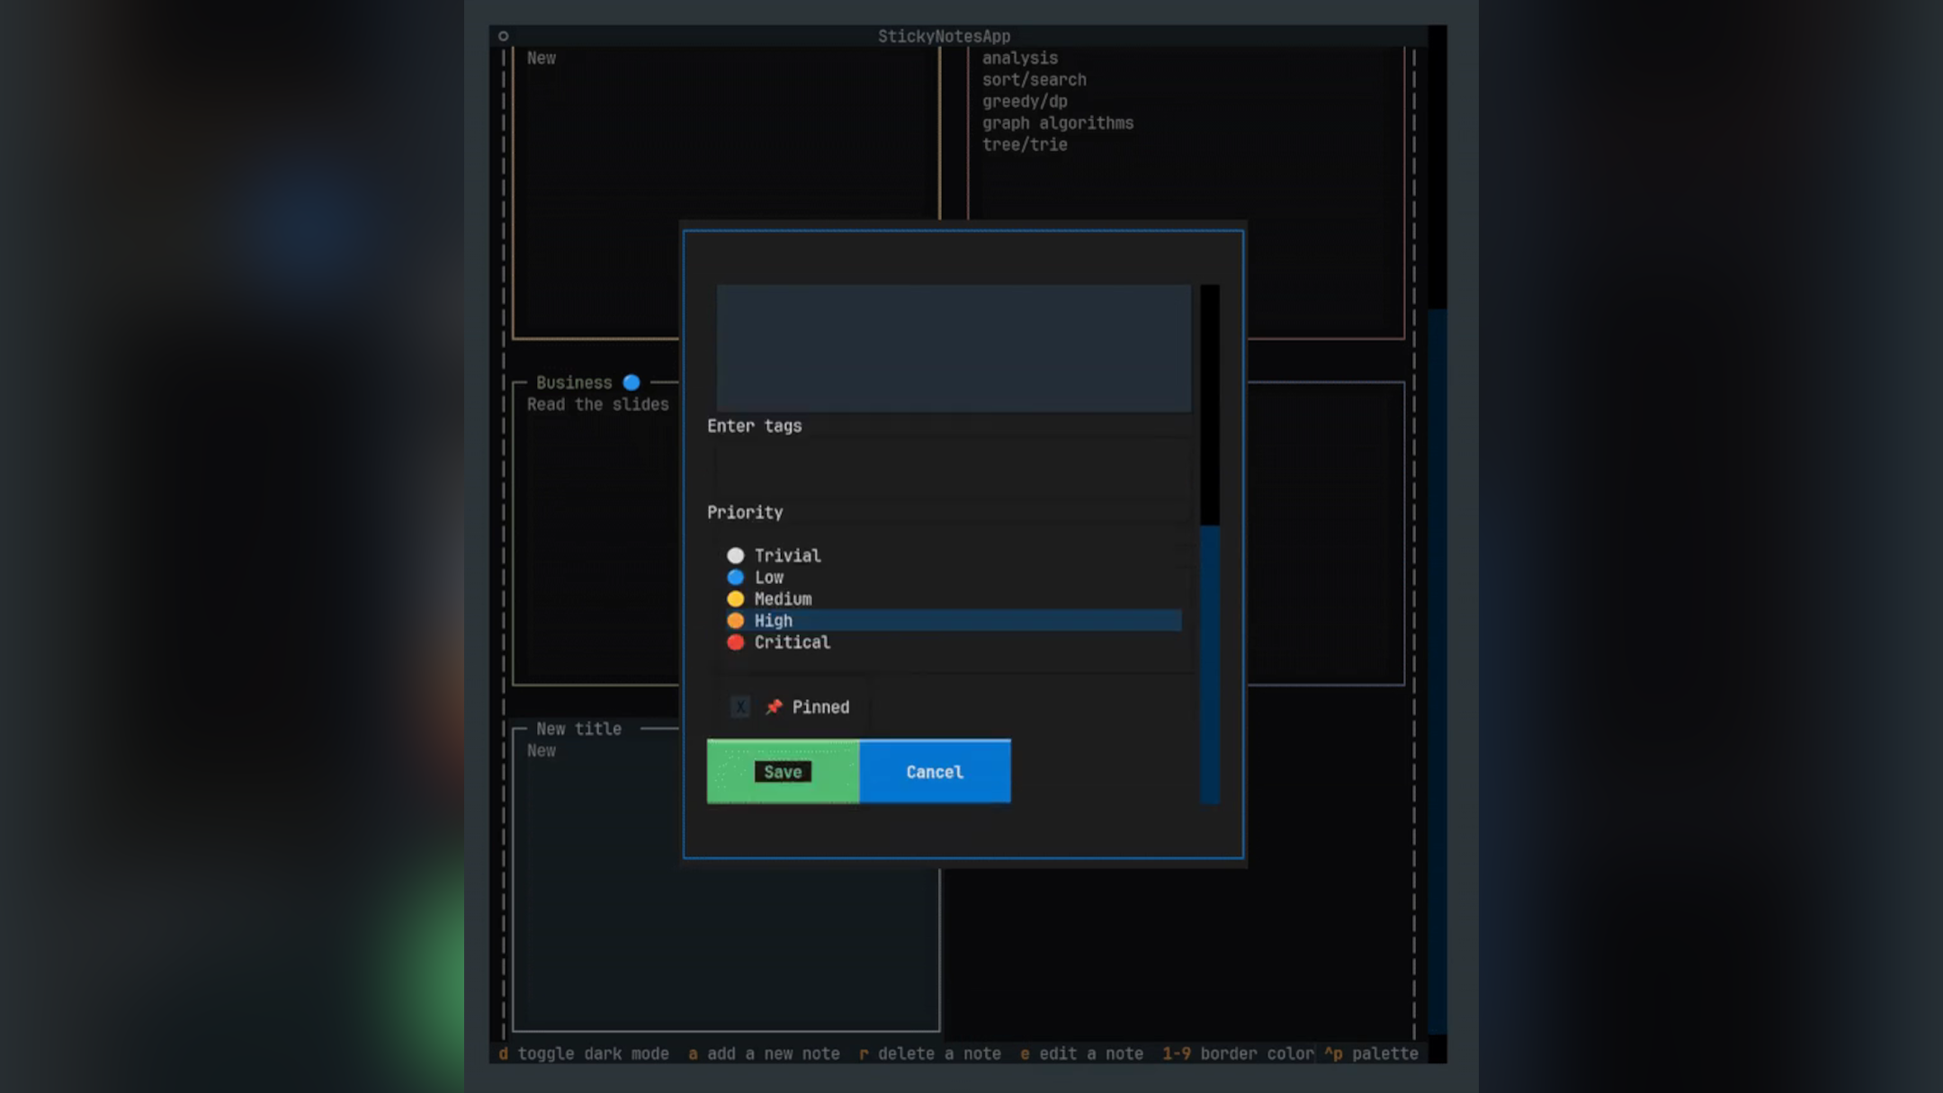This screenshot has width=1943, height=1093.
Task: Click 'delete a note' status bar command
Action: (x=940, y=1053)
